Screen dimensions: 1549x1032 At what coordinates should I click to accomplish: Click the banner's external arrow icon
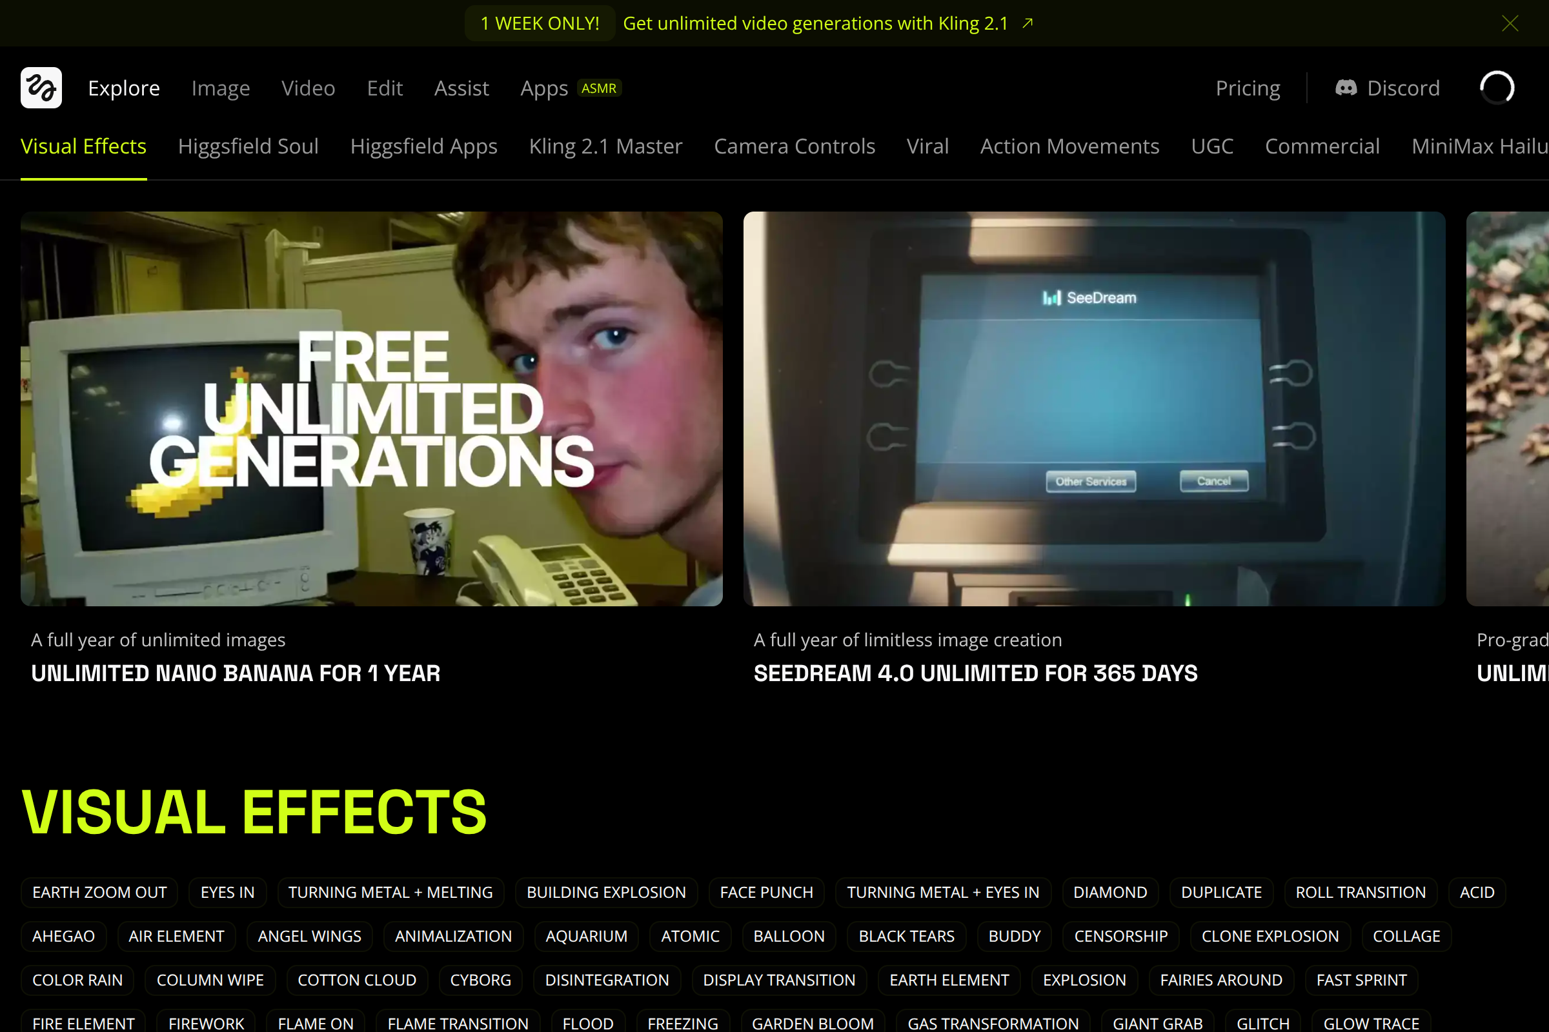click(x=1028, y=24)
